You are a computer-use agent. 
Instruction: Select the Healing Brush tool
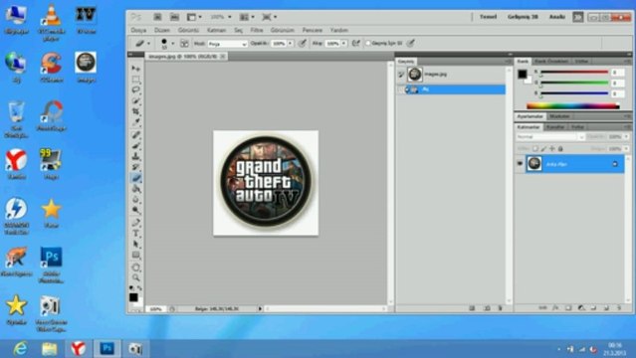pos(136,134)
